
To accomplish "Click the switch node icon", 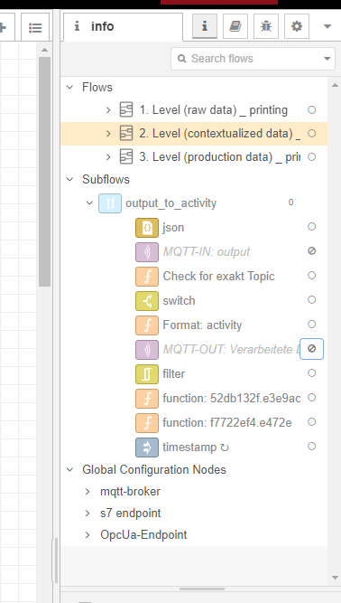I will (x=147, y=301).
